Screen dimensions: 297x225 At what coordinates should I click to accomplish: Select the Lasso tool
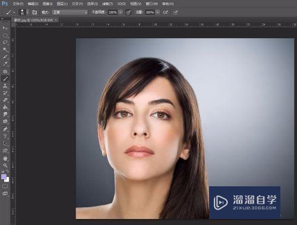(x=5, y=42)
